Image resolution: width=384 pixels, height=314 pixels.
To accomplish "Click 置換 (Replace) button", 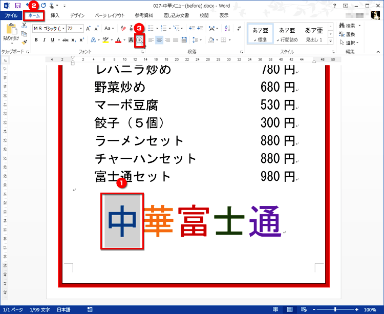I will 347,34.
